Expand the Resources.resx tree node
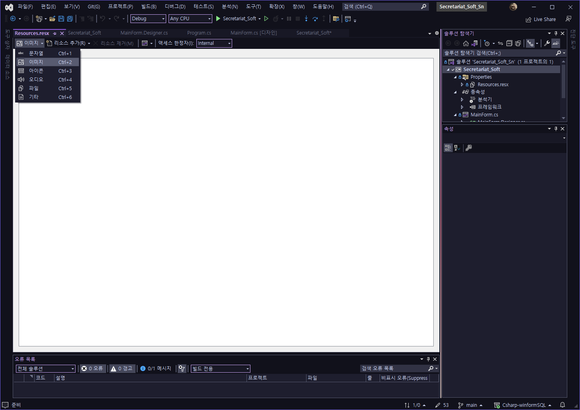This screenshot has width=580, height=410. (462, 85)
